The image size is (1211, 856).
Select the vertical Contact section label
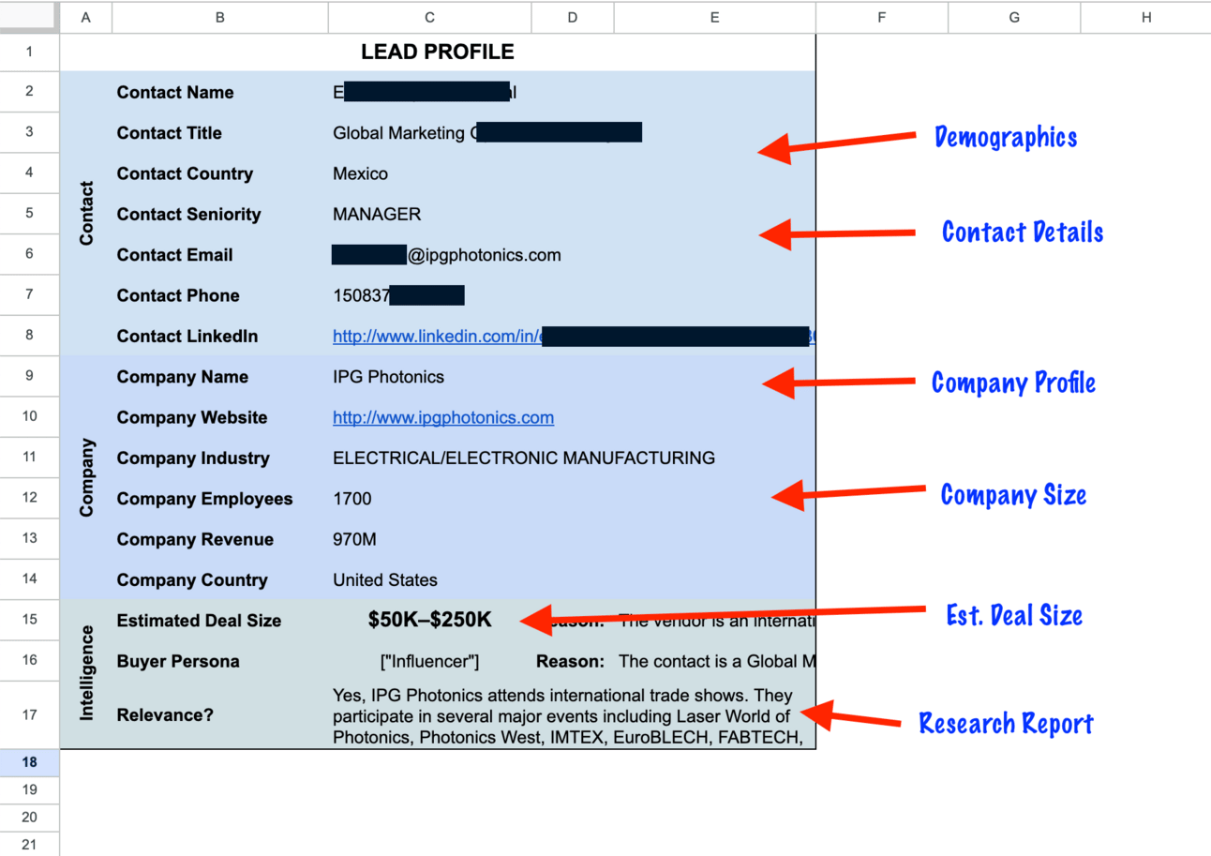click(x=86, y=214)
